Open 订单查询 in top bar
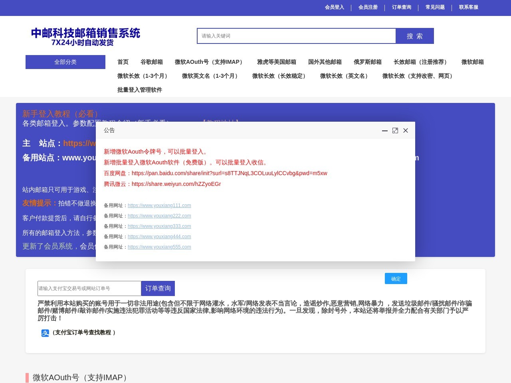 click(402, 7)
